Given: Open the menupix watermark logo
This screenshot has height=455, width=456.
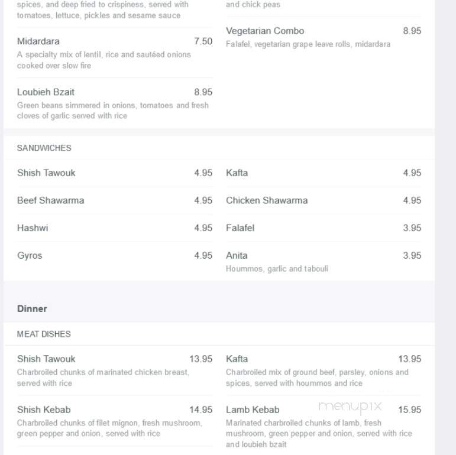Looking at the screenshot, I should [x=350, y=407].
